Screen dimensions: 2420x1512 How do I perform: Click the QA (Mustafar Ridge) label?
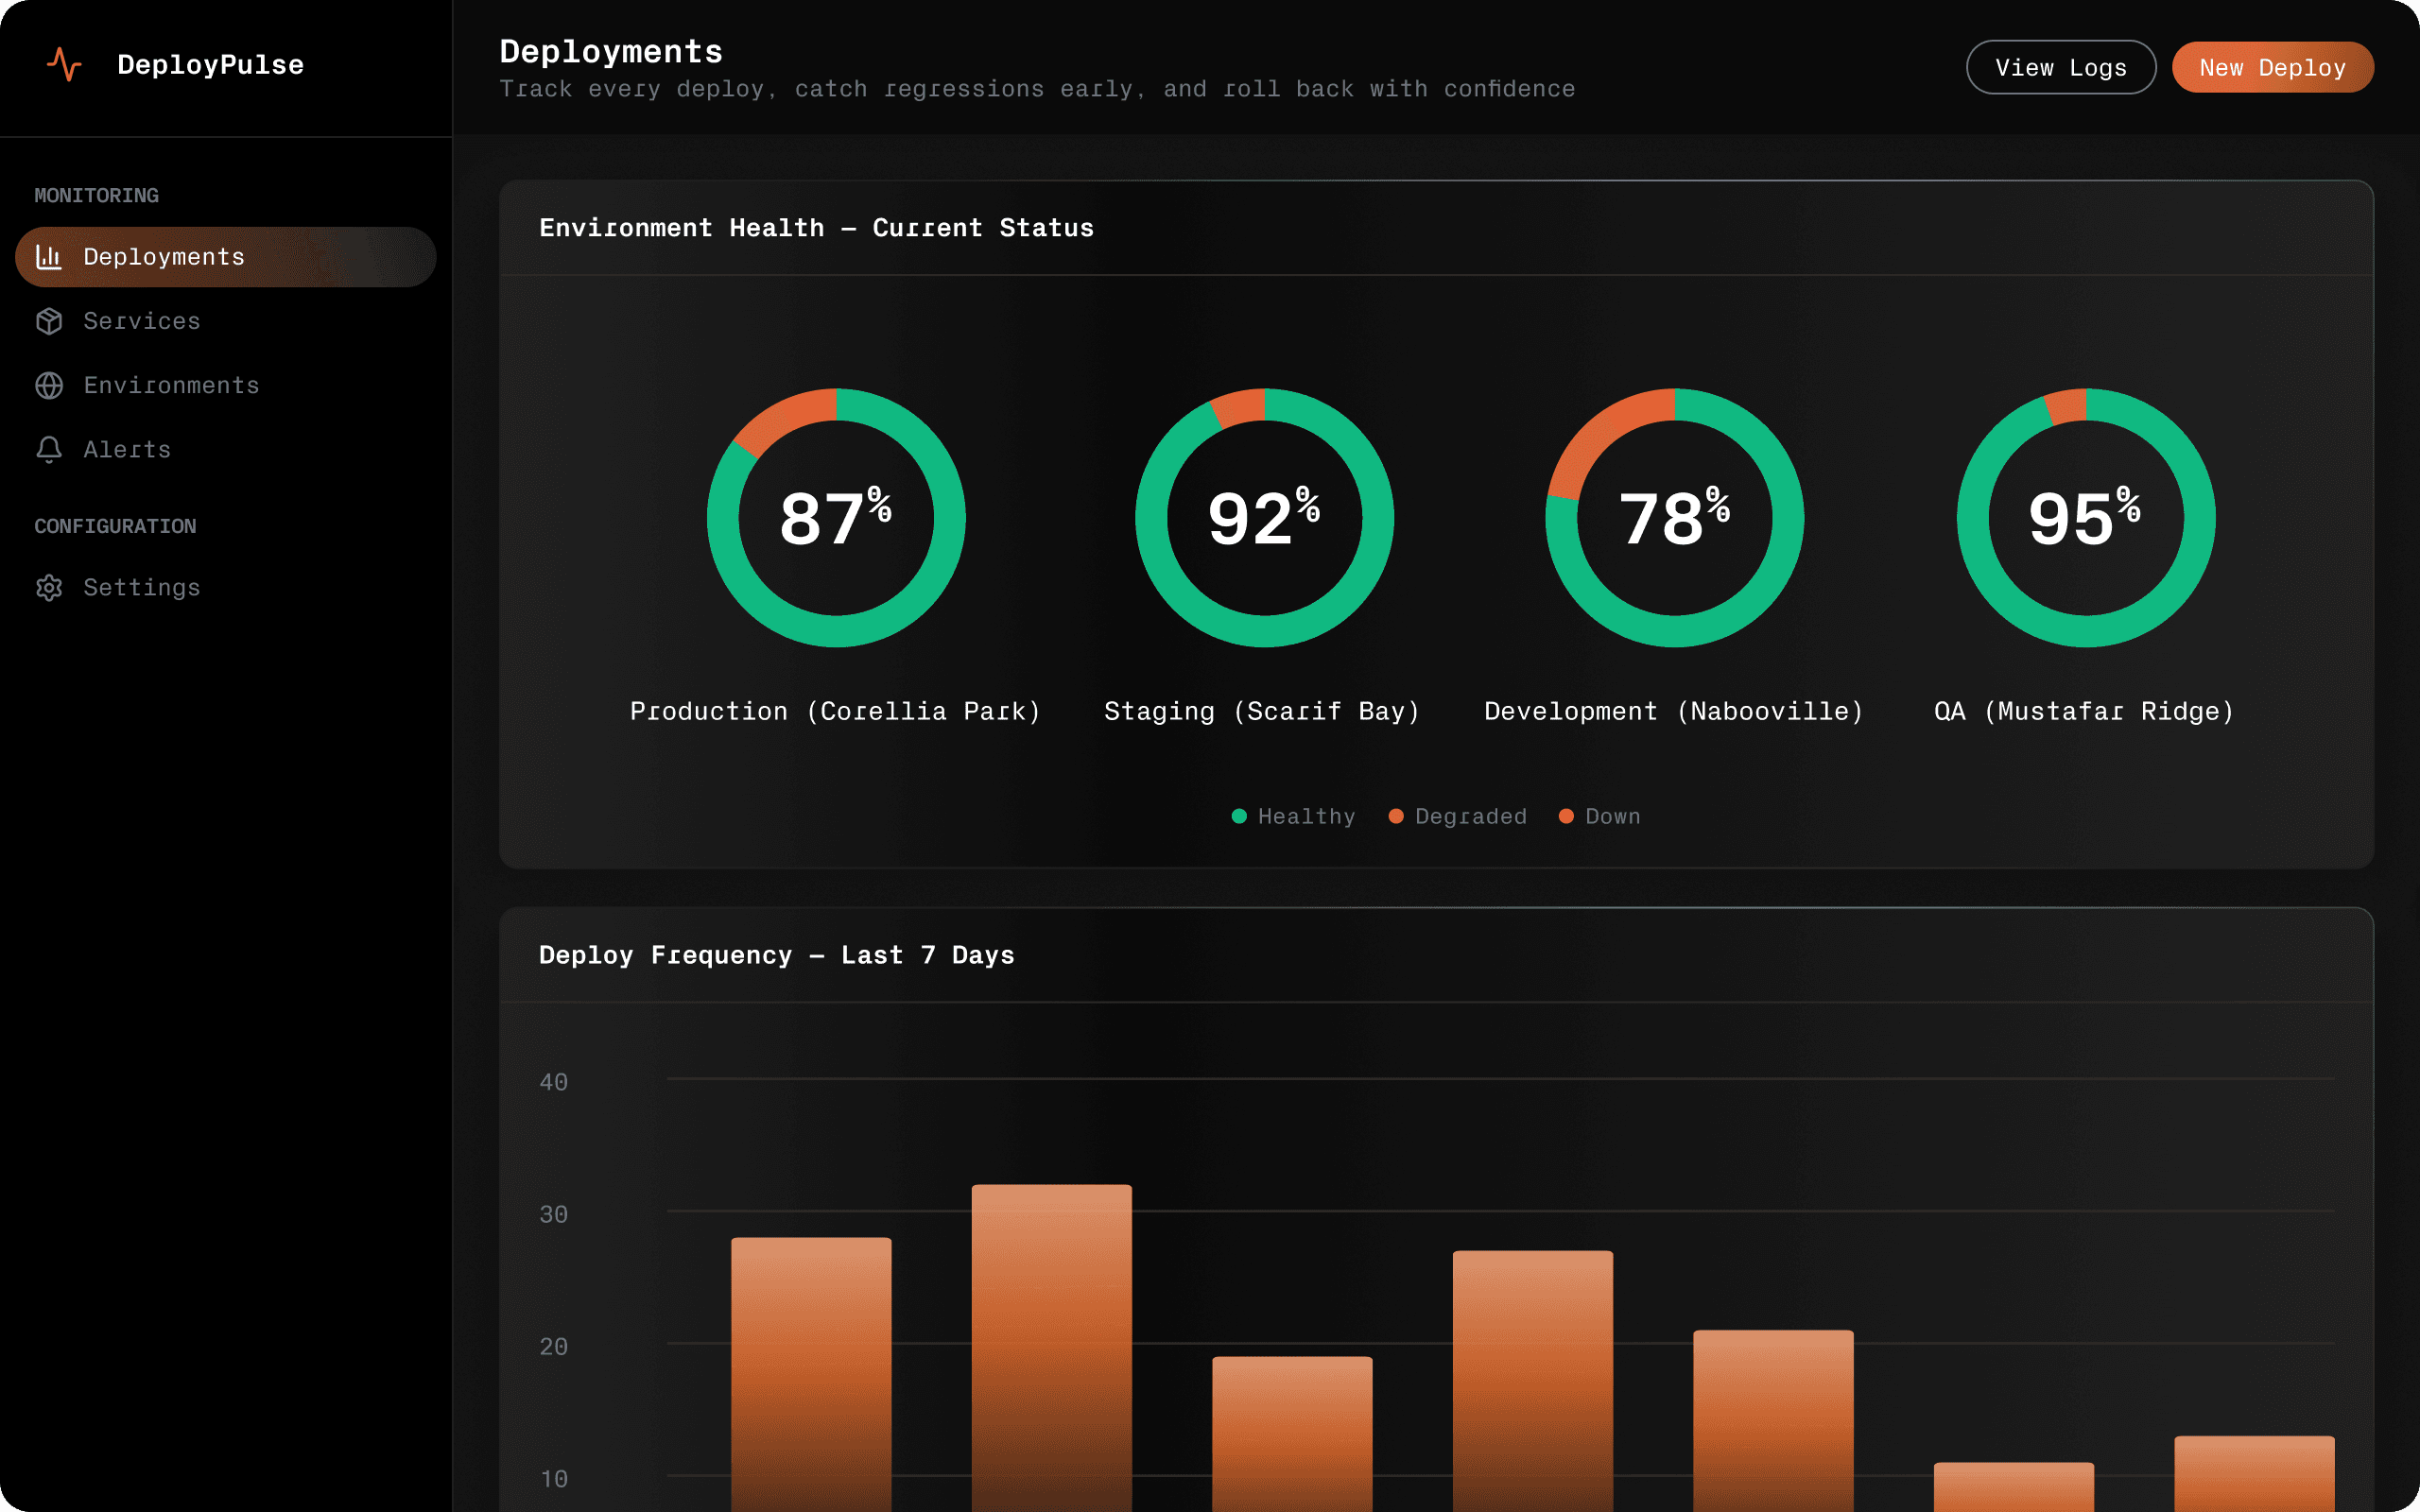point(2085,711)
